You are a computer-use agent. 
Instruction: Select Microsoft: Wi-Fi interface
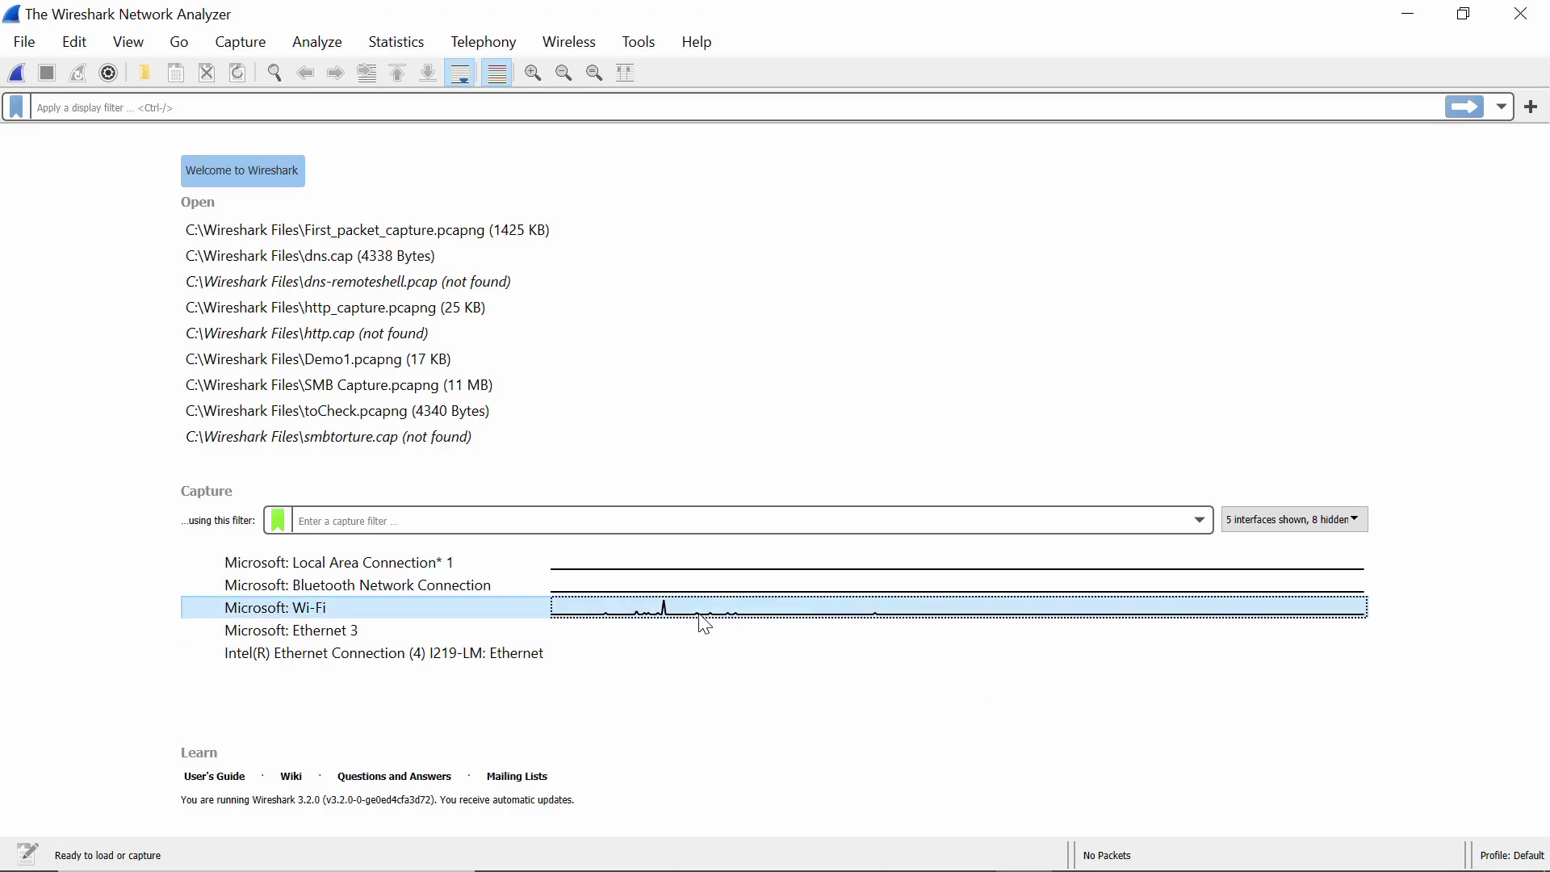click(x=275, y=608)
